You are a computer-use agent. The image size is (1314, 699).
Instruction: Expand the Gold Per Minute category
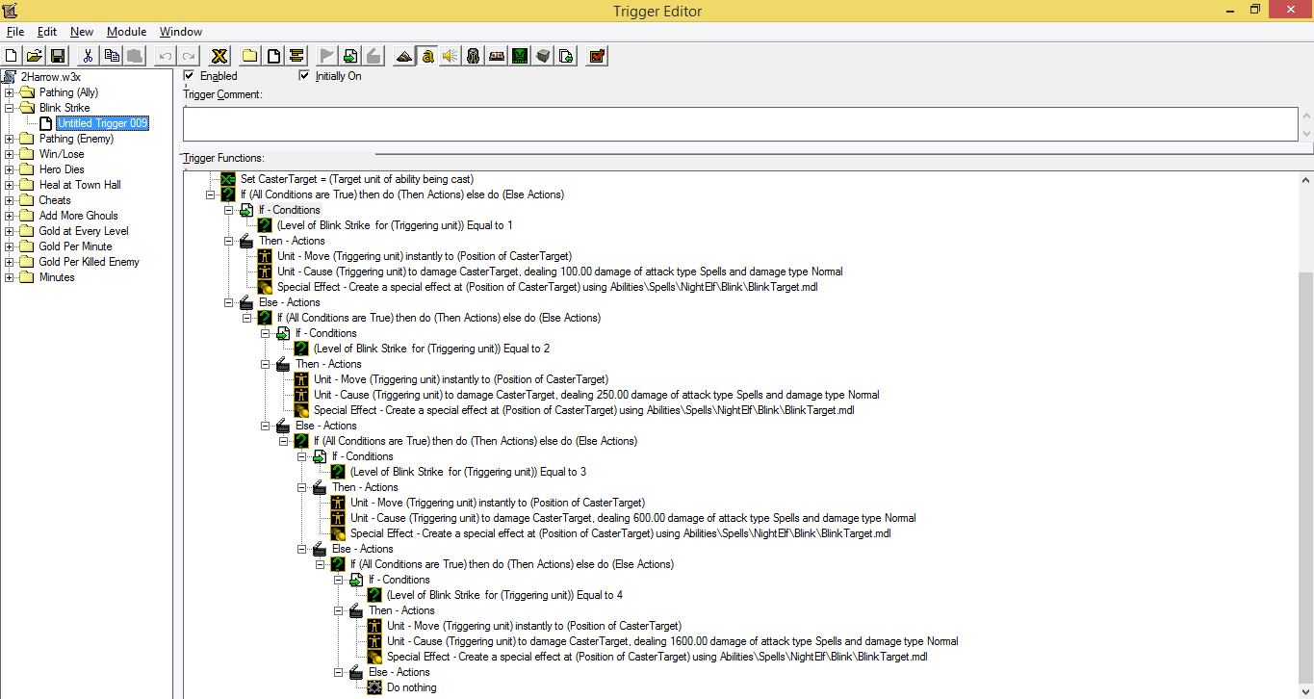tap(10, 246)
